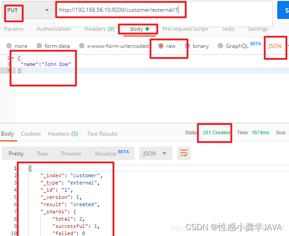The width and height of the screenshot is (289, 236).
Task: Open the Tests tab
Action: 228,29
